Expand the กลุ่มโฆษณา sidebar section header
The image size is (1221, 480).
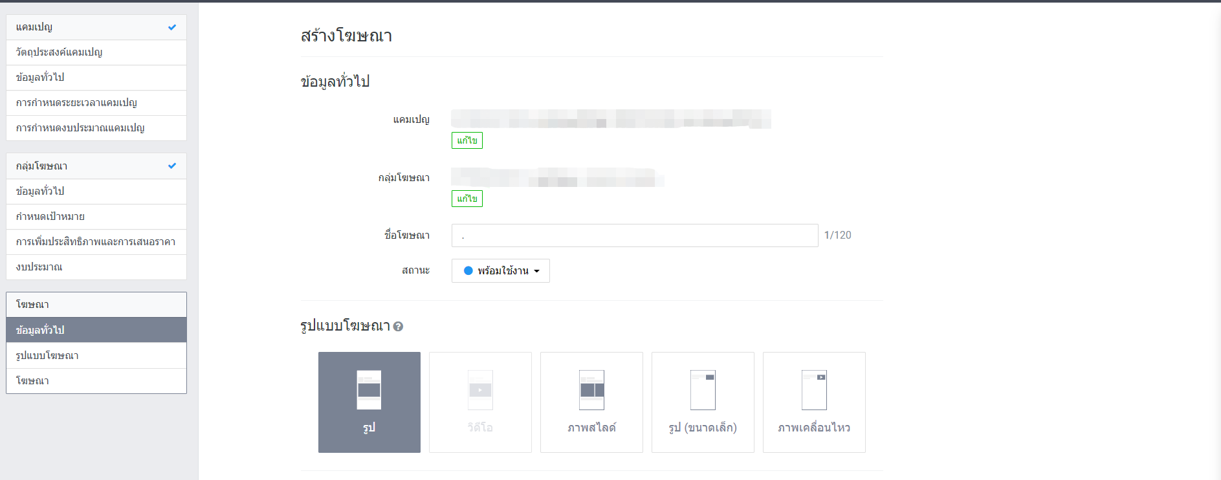coord(42,166)
